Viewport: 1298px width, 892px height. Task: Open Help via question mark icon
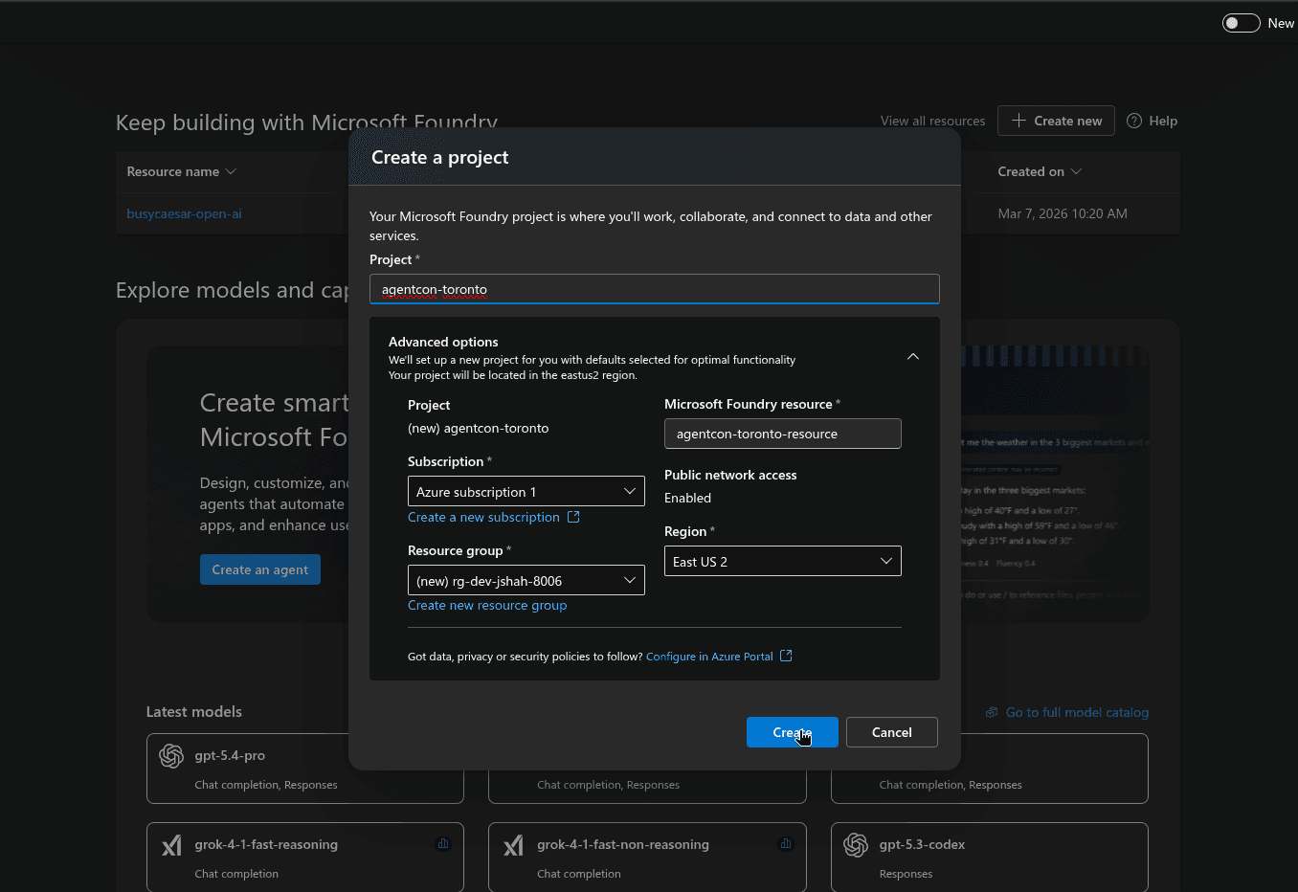click(1134, 121)
